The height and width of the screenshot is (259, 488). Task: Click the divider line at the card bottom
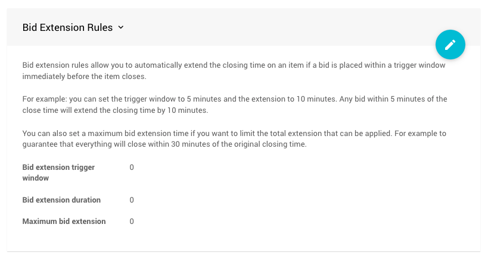coord(243,251)
